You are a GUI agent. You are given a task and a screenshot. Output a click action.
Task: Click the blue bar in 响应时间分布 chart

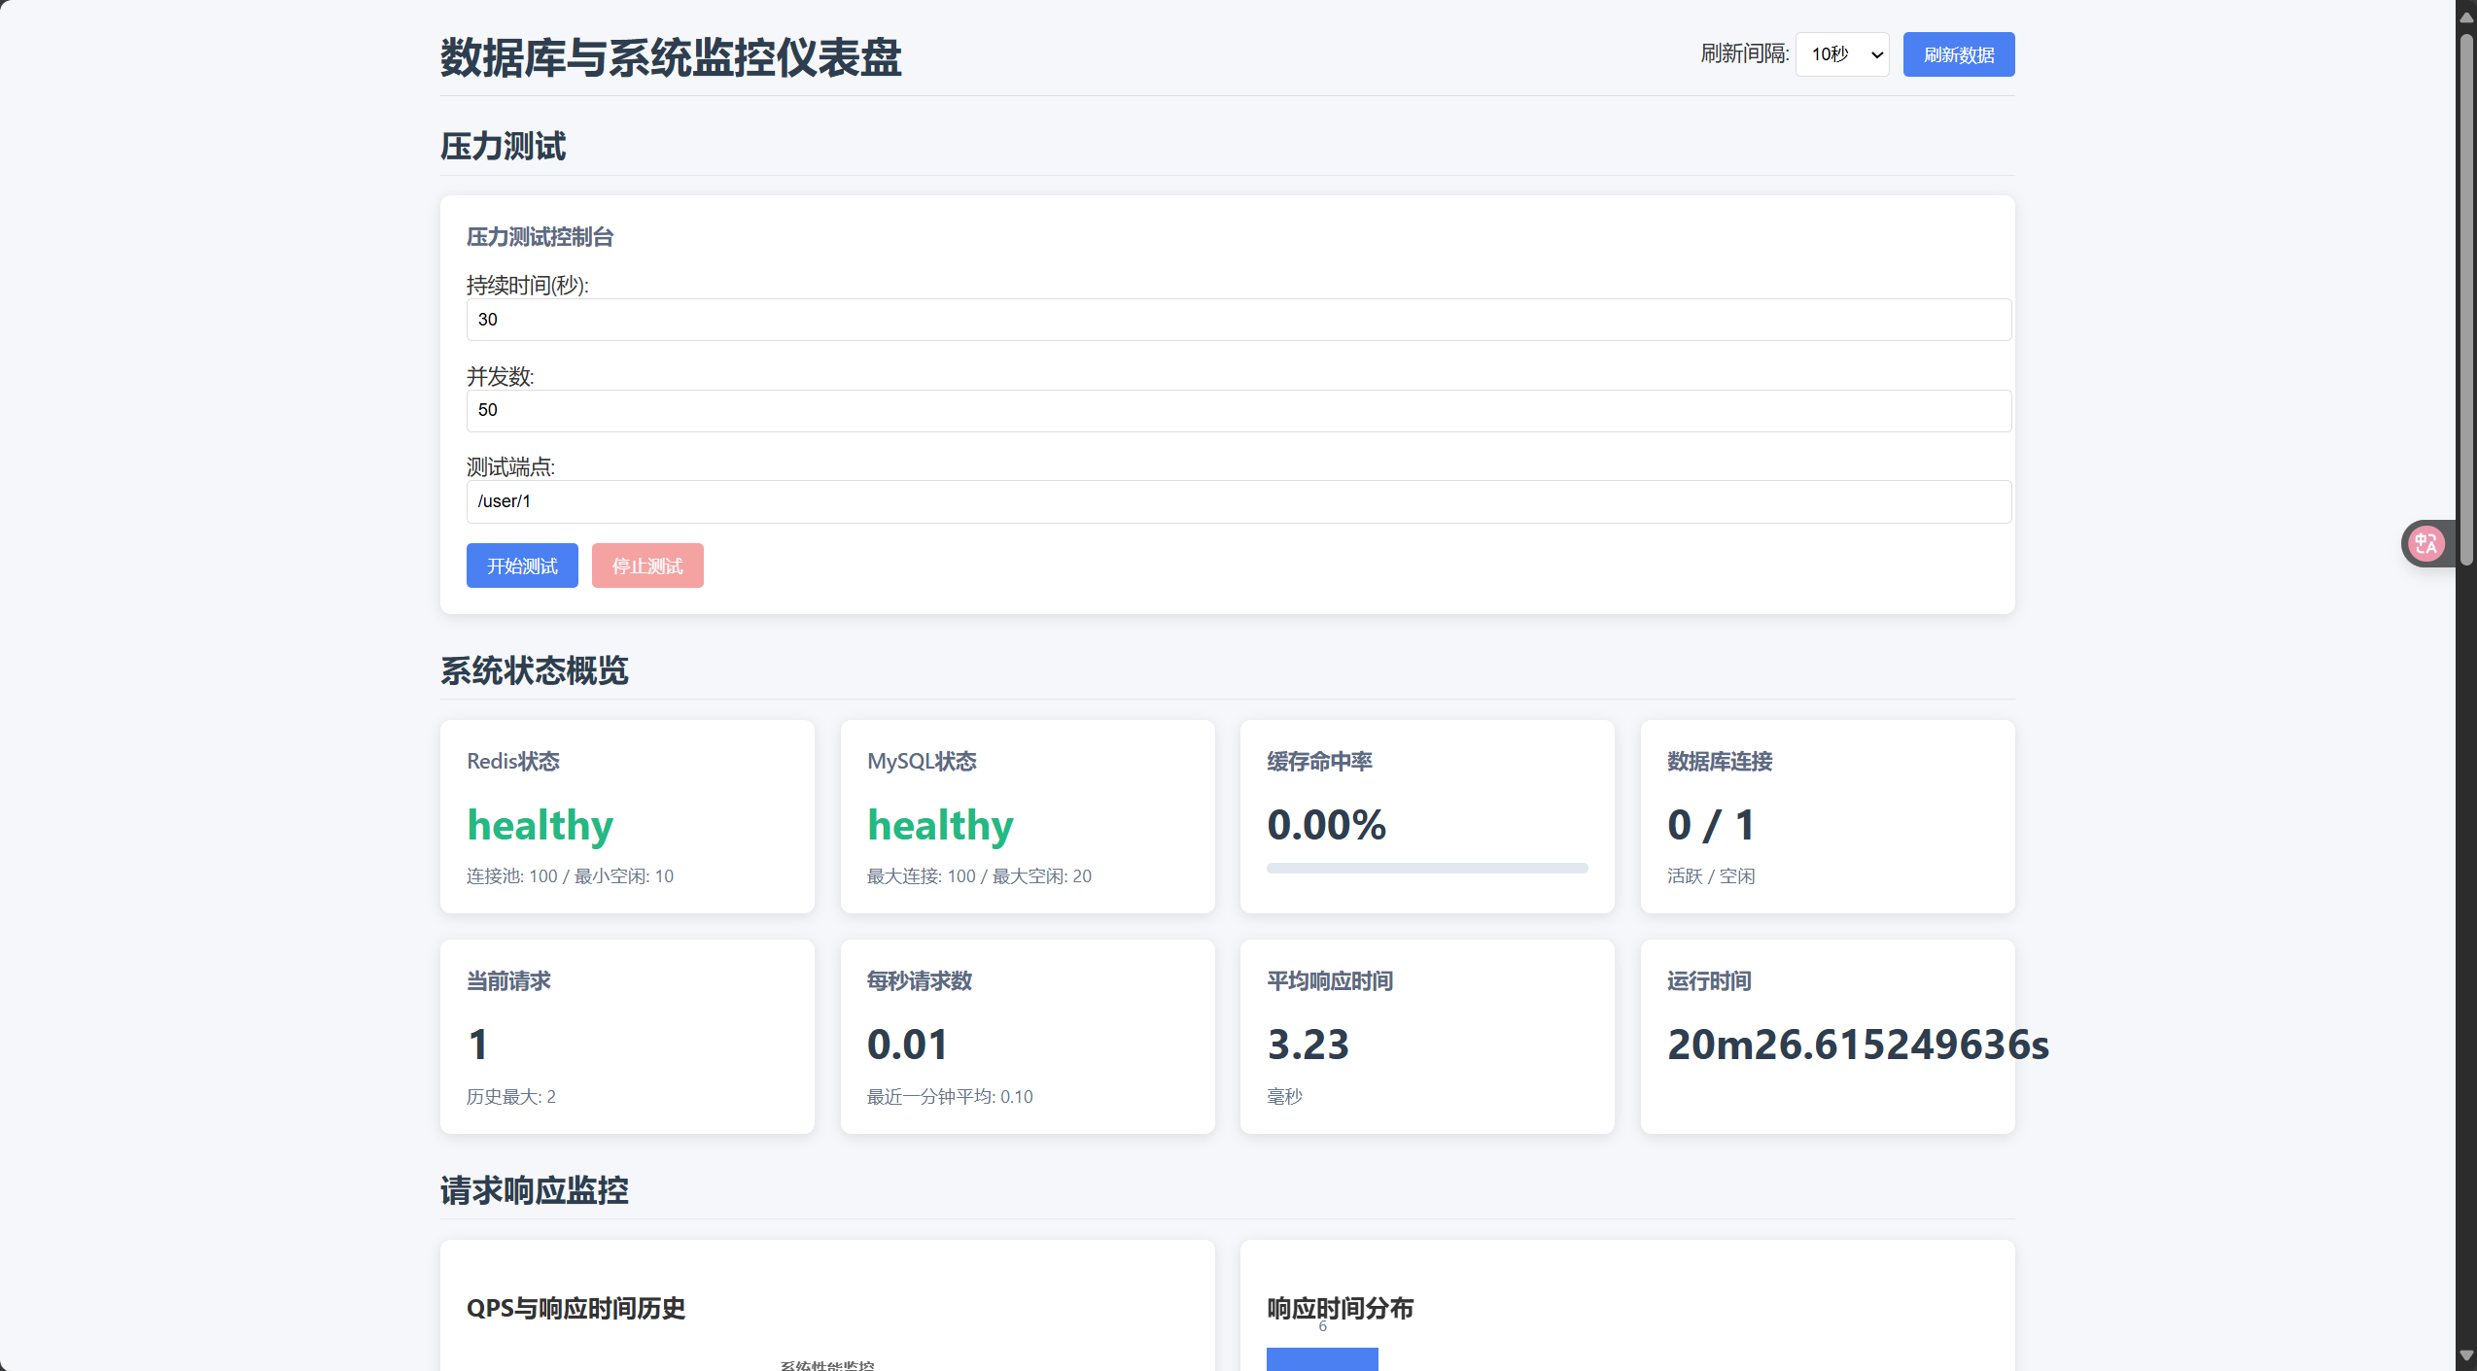(x=1322, y=1358)
